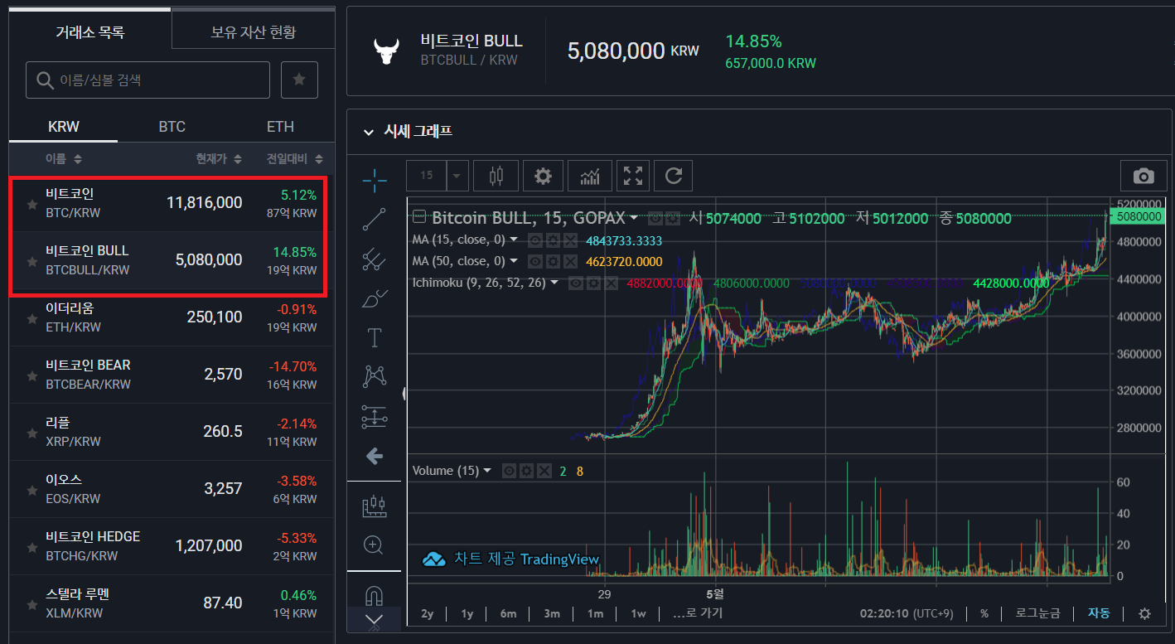1175x644 pixels.
Task: Click the favorites star filter button
Action: pos(299,80)
